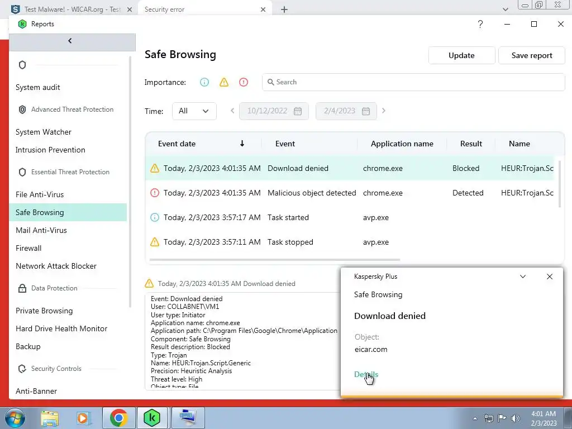Click eicar.com object in notification
The height and width of the screenshot is (429, 572).
pos(371,350)
